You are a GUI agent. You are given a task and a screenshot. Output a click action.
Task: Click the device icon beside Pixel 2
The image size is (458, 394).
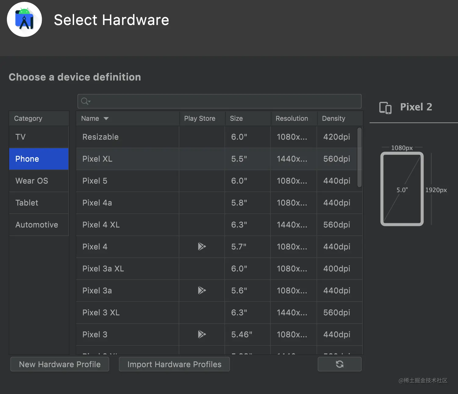point(385,108)
